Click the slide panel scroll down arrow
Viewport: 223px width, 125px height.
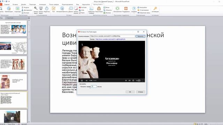(x=29, y=122)
